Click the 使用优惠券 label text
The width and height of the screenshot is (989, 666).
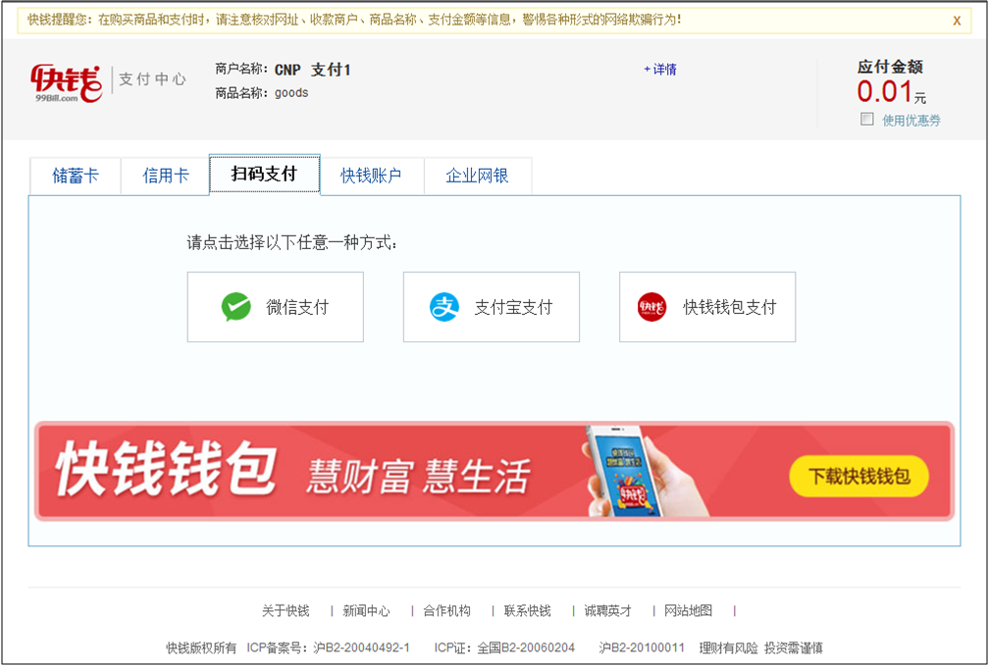click(x=911, y=121)
